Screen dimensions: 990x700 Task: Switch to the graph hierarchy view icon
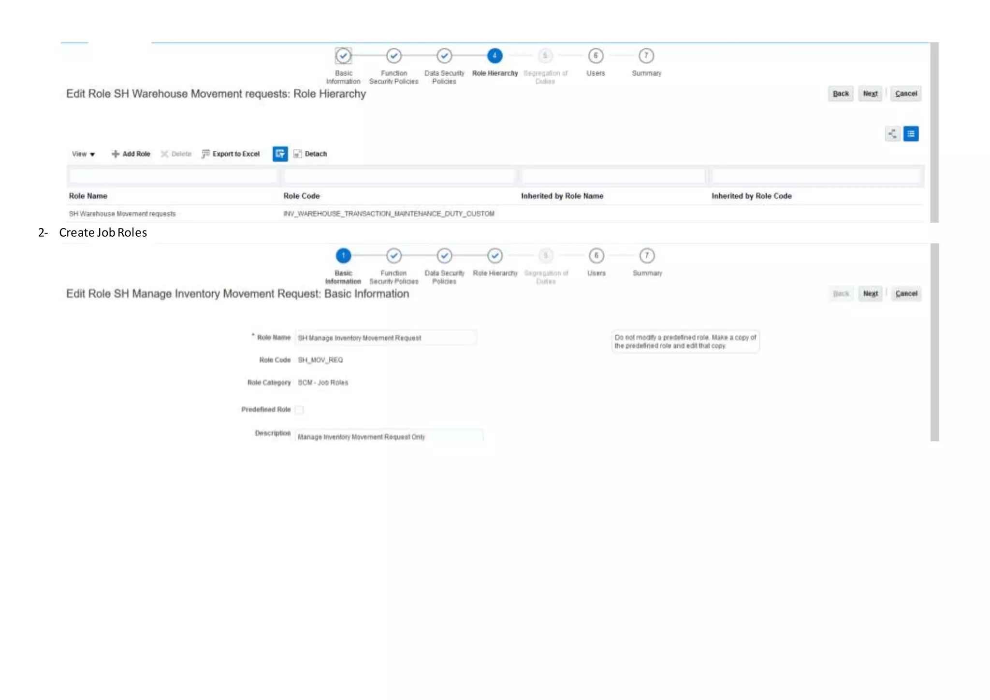coord(892,134)
